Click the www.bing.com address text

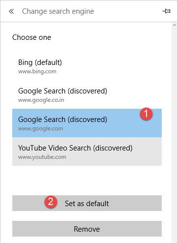pyautogui.click(x=37, y=71)
